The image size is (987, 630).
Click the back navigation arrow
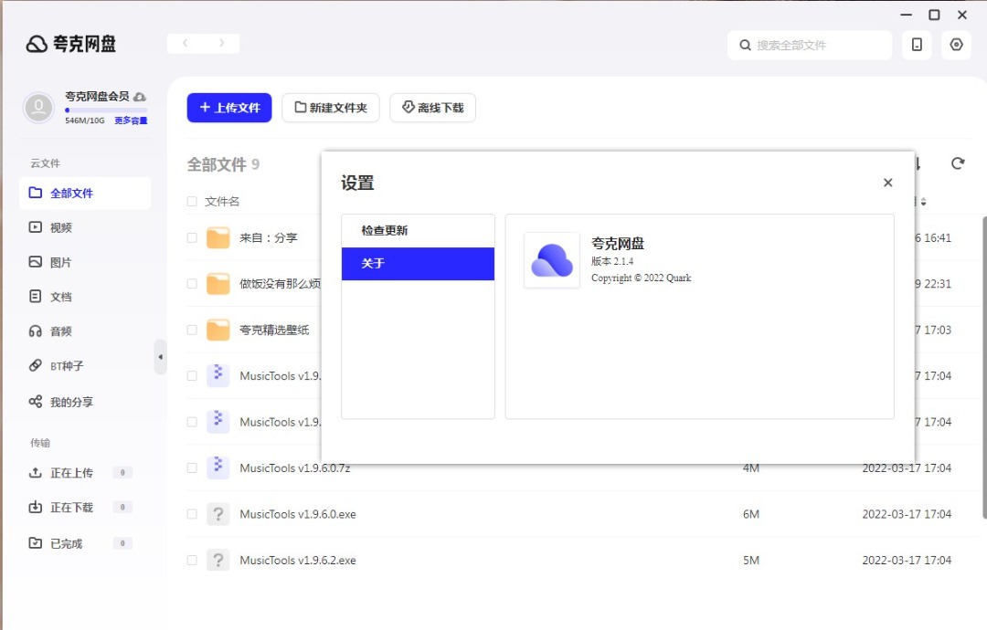coord(186,43)
